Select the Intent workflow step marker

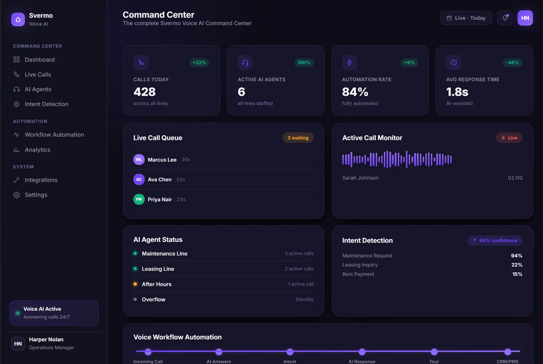coord(290,352)
